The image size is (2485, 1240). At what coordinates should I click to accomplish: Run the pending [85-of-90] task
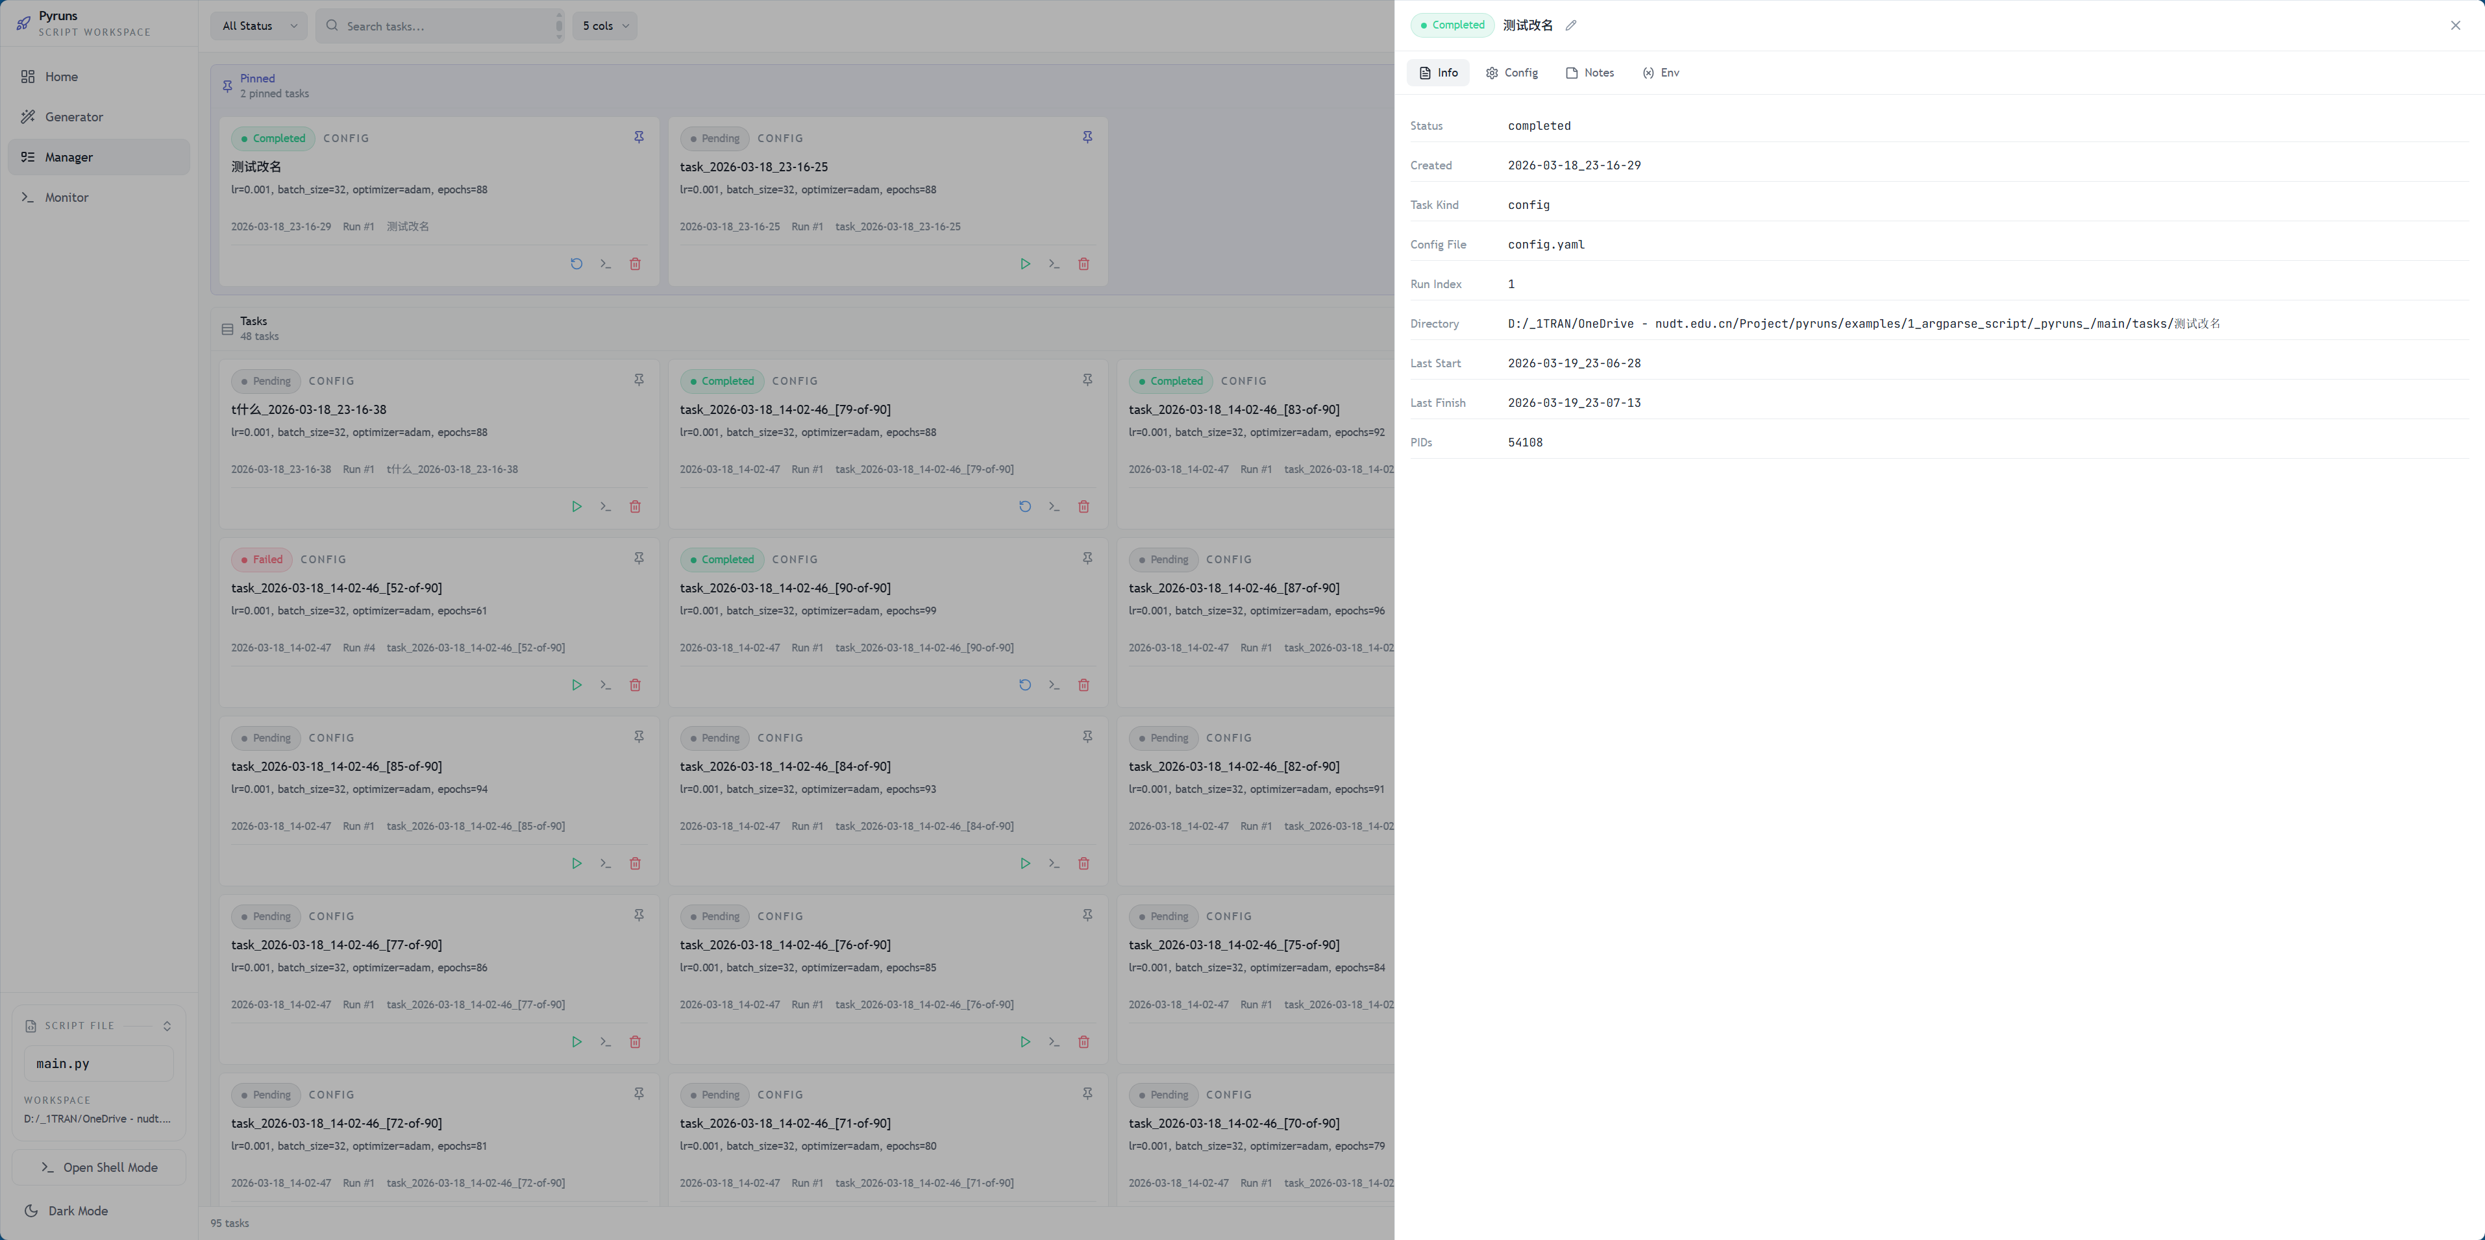tap(576, 864)
